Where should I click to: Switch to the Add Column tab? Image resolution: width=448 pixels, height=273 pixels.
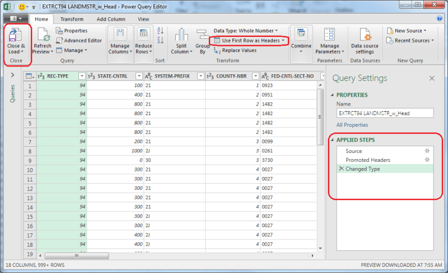[x=111, y=19]
